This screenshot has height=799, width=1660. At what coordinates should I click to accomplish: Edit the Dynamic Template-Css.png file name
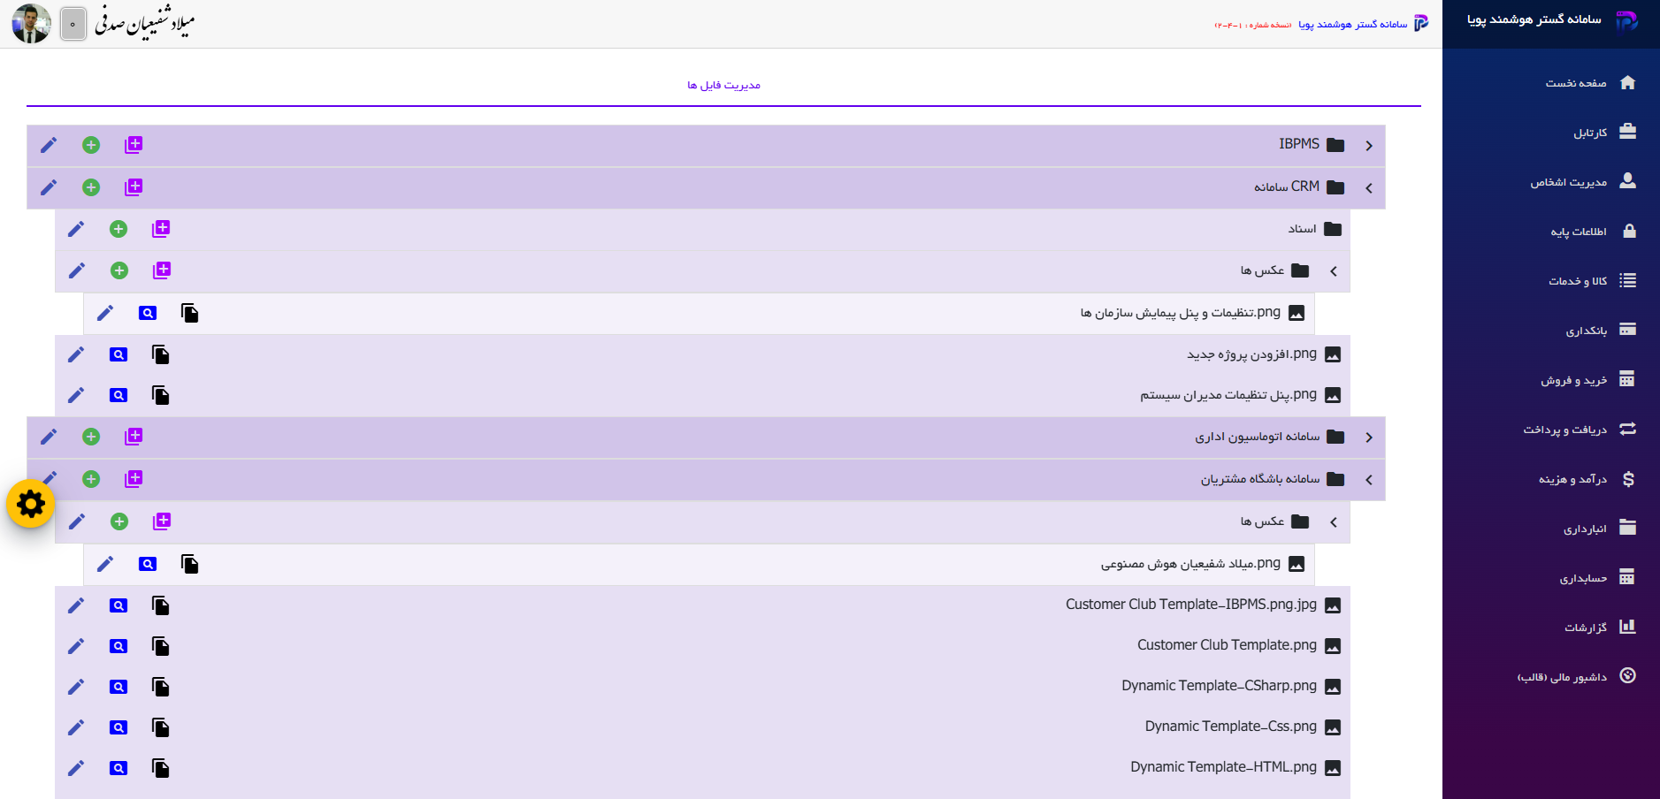tap(76, 727)
